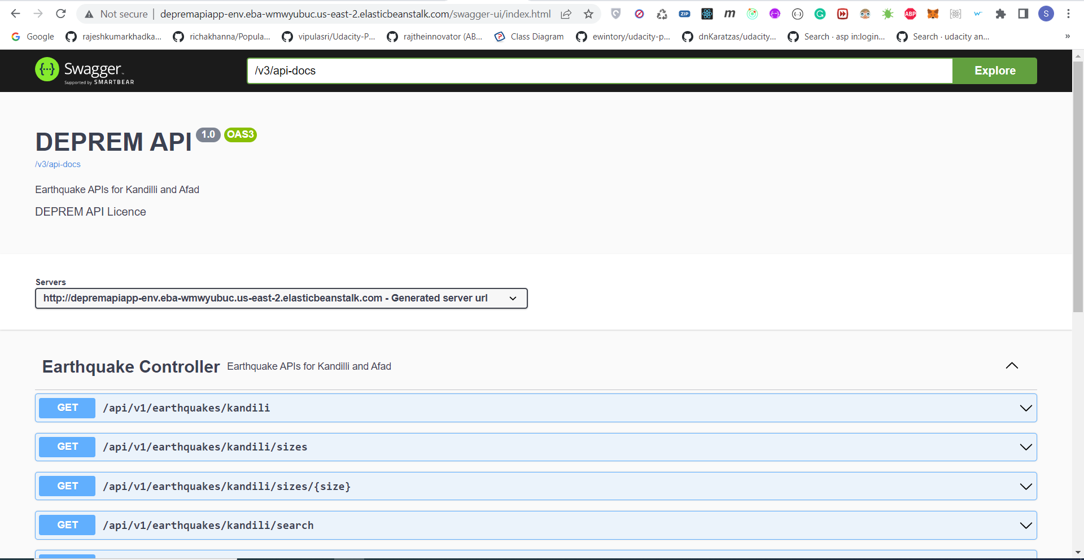Expand GET /kandili/sizes endpoint chevron
Viewport: 1084px width, 560px height.
coord(1026,447)
